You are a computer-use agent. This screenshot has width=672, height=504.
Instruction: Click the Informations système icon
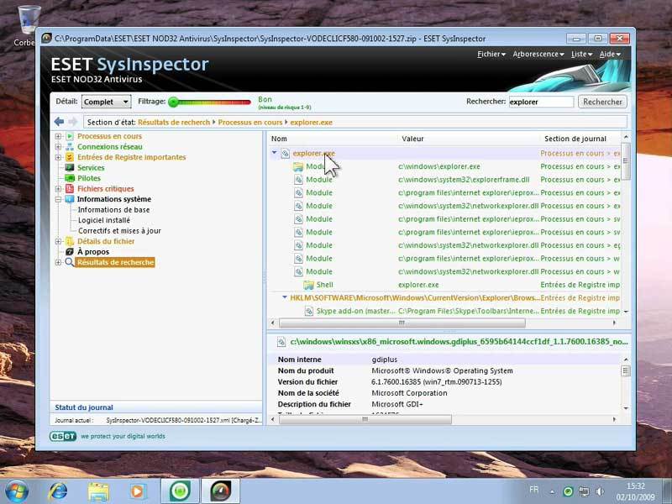coord(70,199)
